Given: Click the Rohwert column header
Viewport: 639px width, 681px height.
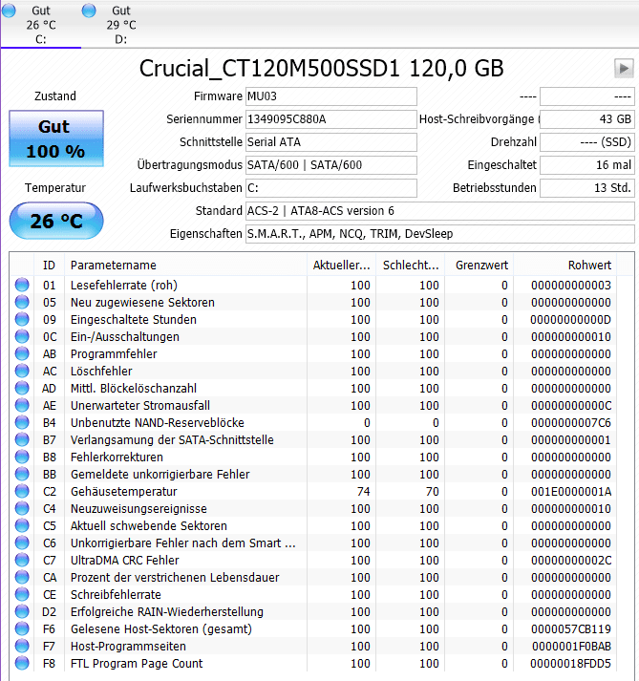Looking at the screenshot, I should (565, 265).
